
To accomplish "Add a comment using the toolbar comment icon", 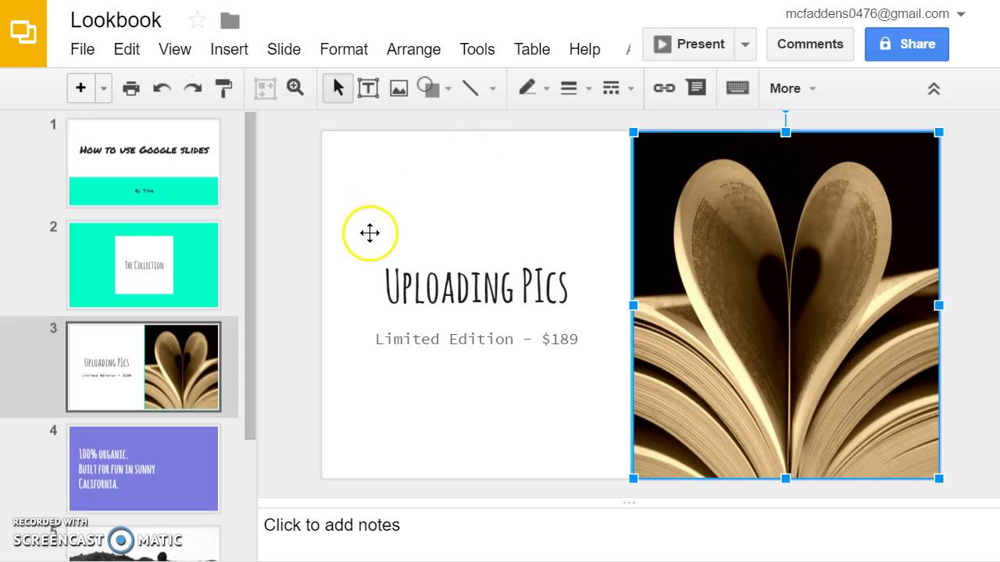I will pos(695,87).
